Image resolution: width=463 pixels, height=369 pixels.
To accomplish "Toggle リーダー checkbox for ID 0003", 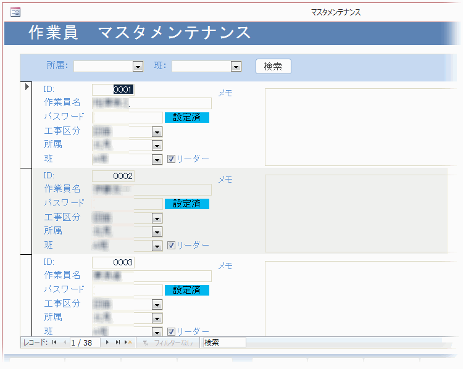I will [x=172, y=332].
